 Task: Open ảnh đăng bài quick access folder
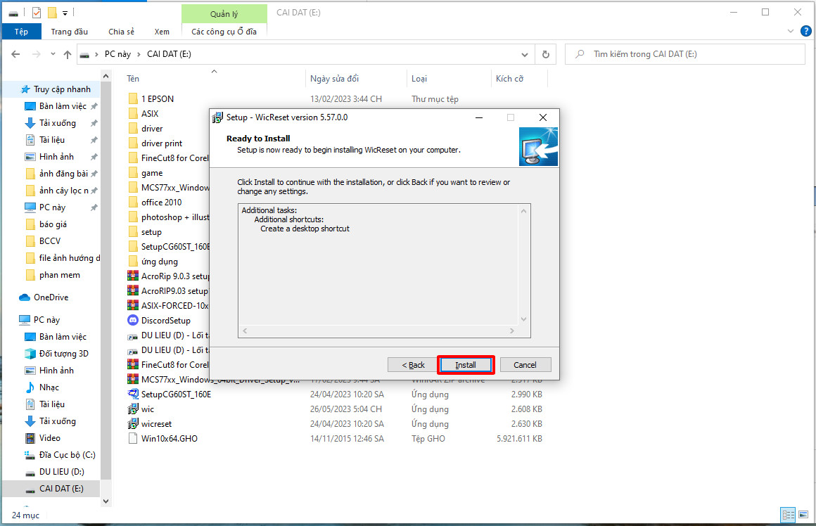click(x=63, y=174)
